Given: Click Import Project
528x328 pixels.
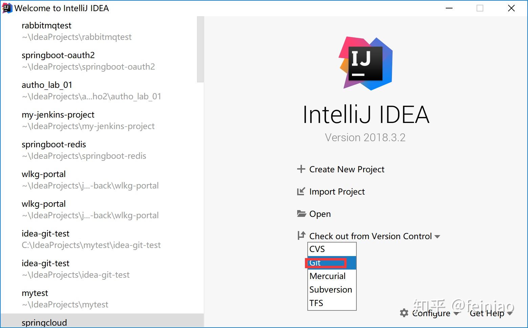Looking at the screenshot, I should [x=337, y=192].
